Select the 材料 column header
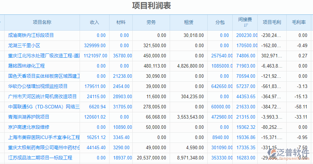 121,22
